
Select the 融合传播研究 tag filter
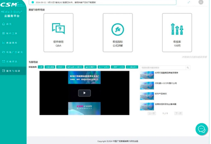[x=91, y=67]
